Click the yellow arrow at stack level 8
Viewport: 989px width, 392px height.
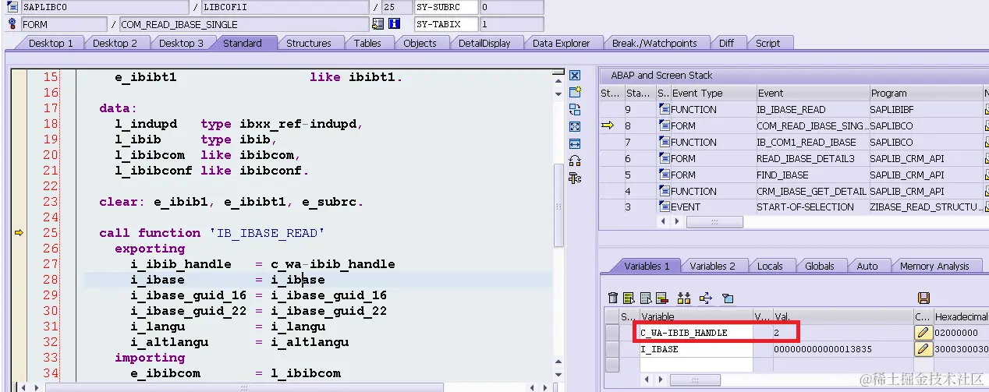coord(608,125)
